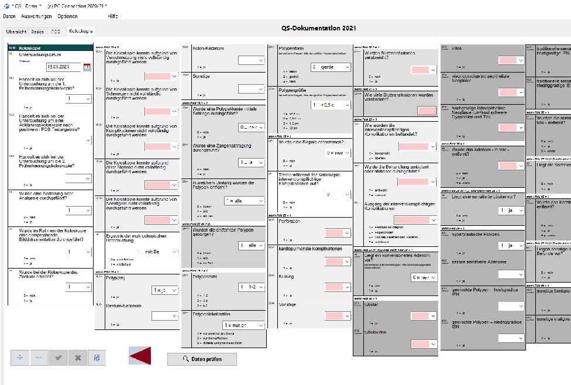Viewport: 571px width, 385px height.
Task: Switch to the iFOB tab
Action: click(x=56, y=32)
